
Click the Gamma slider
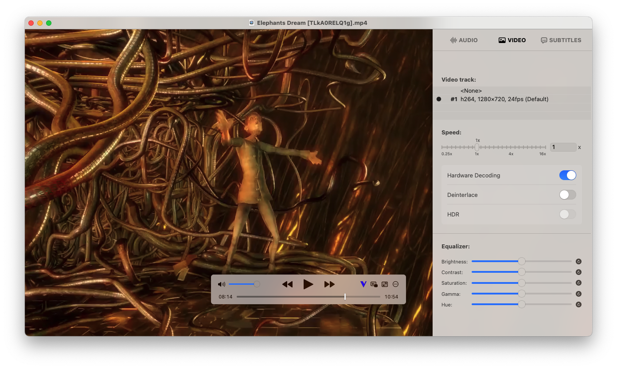coord(522,294)
